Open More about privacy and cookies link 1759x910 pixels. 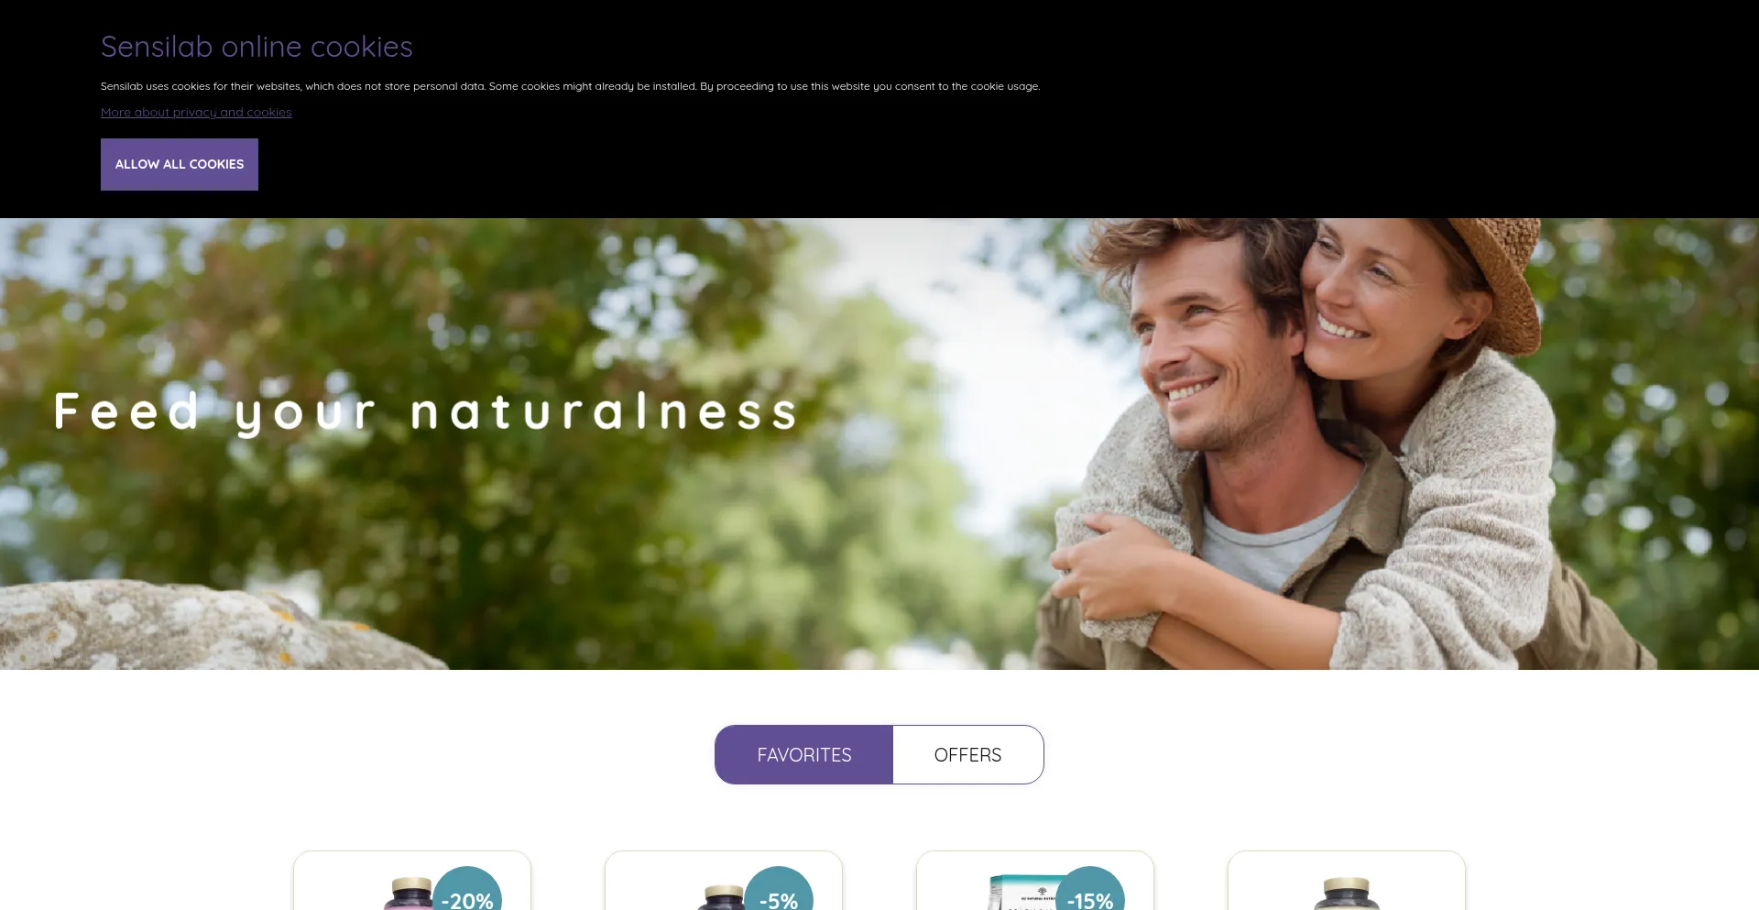[196, 112]
